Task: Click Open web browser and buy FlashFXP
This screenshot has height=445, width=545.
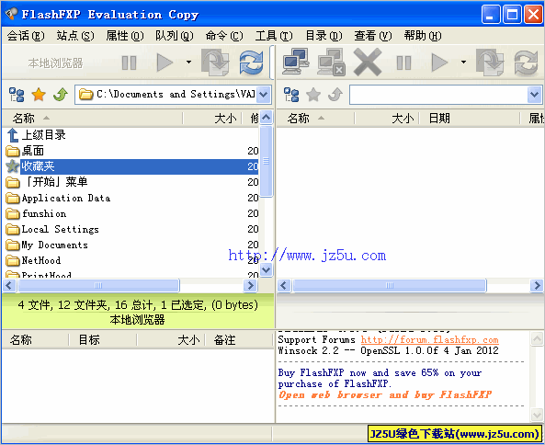Action: point(385,395)
